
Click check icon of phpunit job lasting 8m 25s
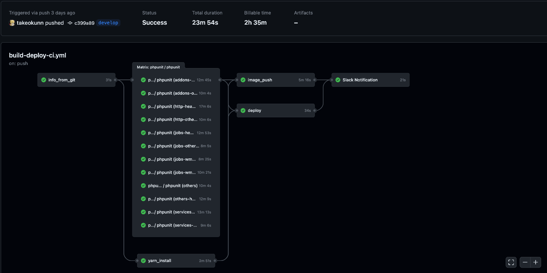(143, 159)
